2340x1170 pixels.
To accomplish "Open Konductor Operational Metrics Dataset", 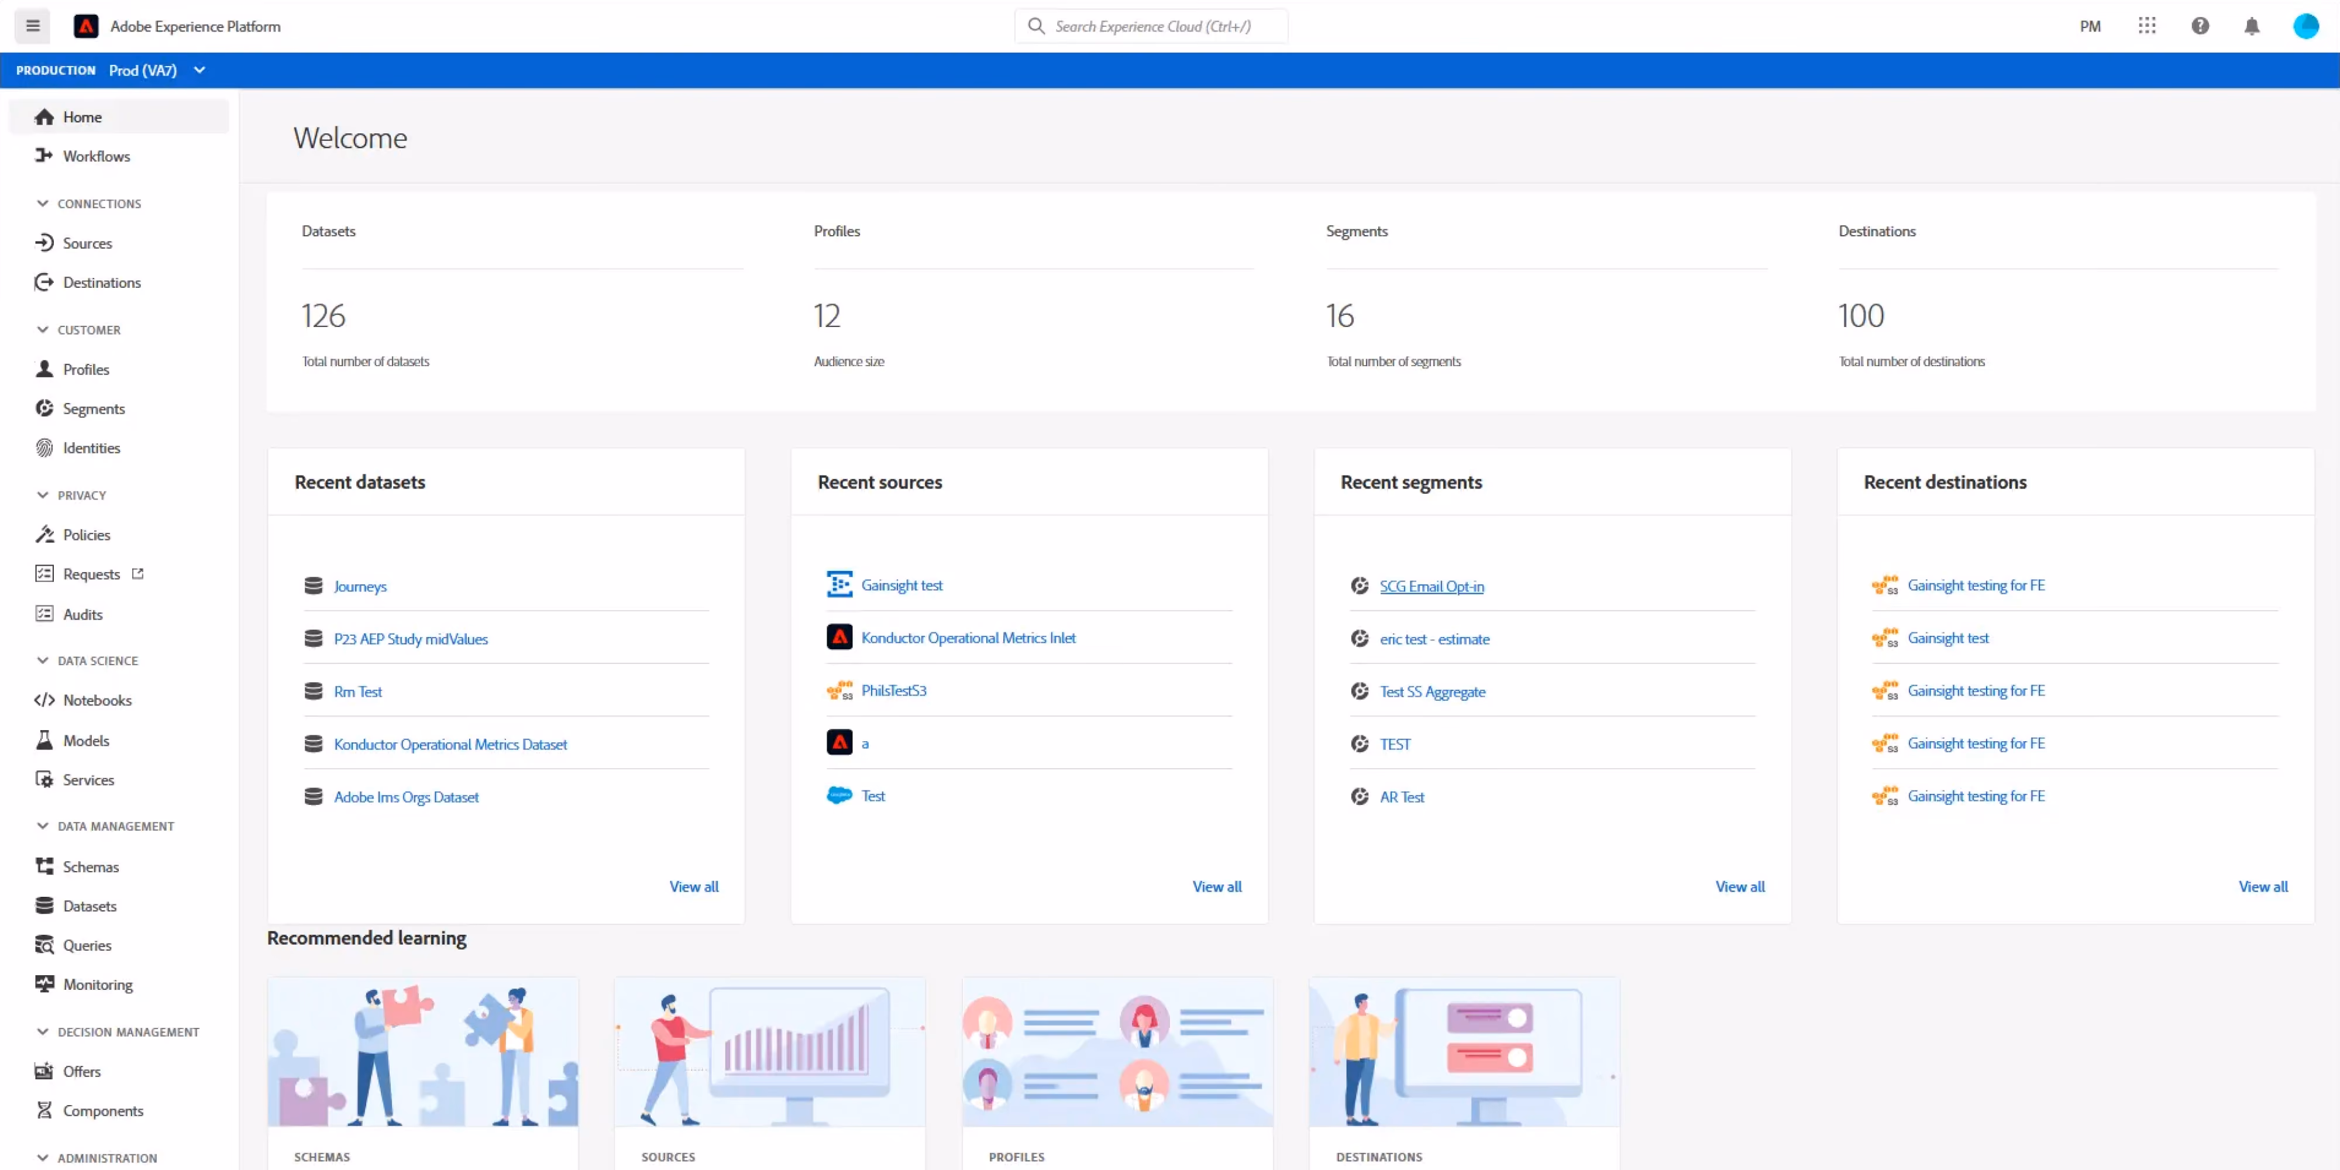I will (450, 744).
